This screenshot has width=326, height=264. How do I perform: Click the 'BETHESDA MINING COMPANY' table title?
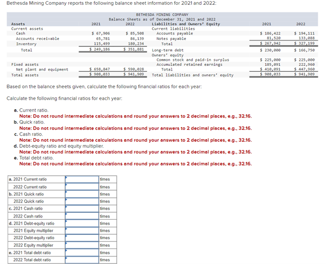click(x=162, y=15)
